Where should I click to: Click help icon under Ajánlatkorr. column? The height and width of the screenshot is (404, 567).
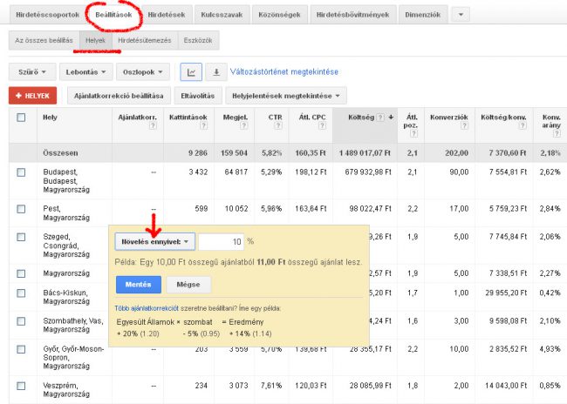point(153,125)
